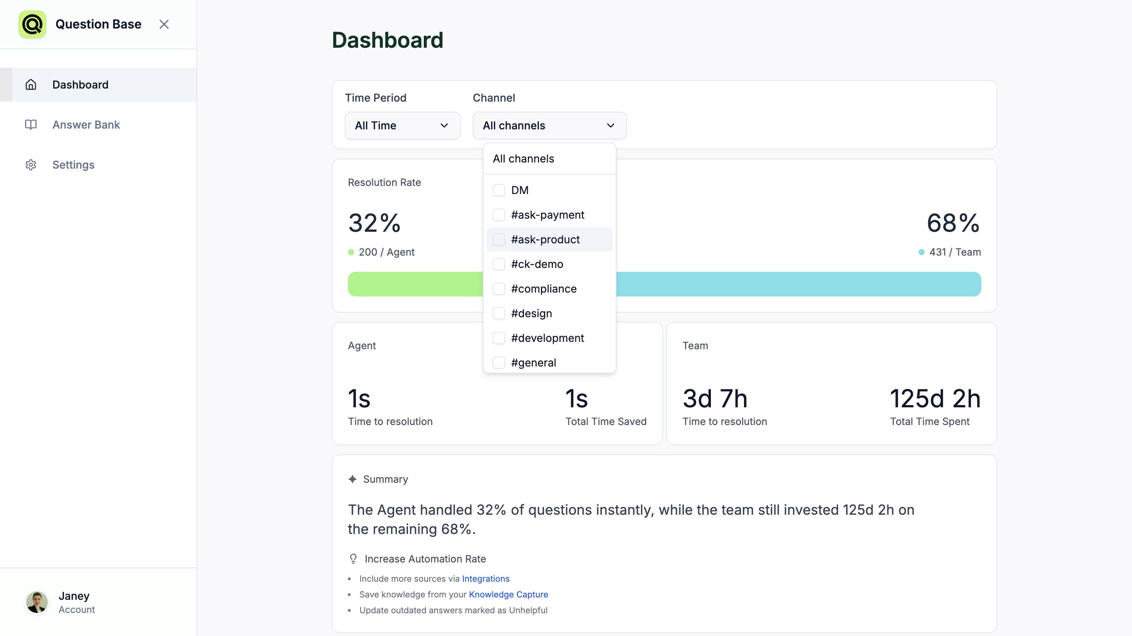
Task: Enable the #ask-payment checkbox
Action: click(x=499, y=215)
